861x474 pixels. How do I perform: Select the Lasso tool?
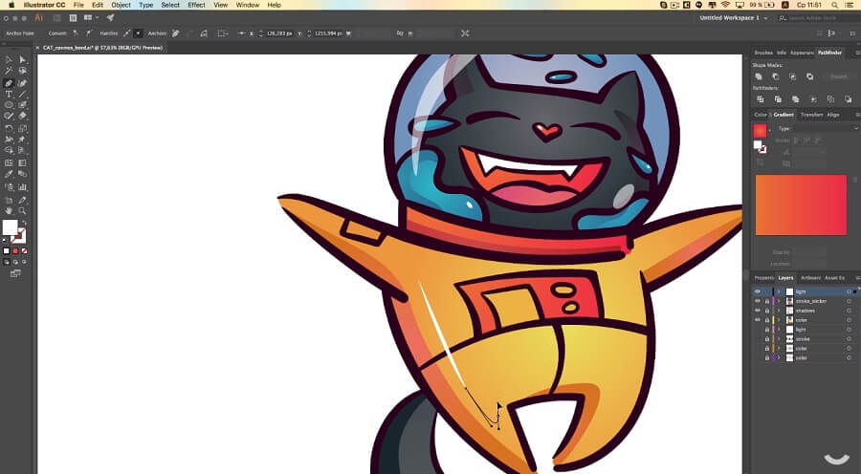click(23, 70)
